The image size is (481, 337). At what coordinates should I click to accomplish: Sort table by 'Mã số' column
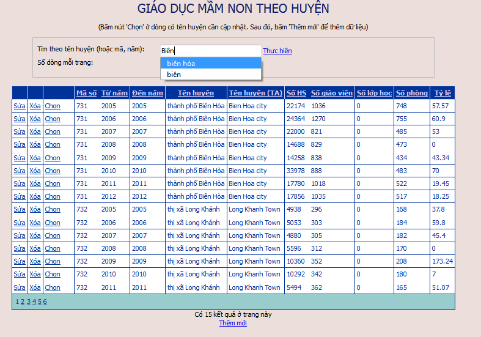pos(87,93)
